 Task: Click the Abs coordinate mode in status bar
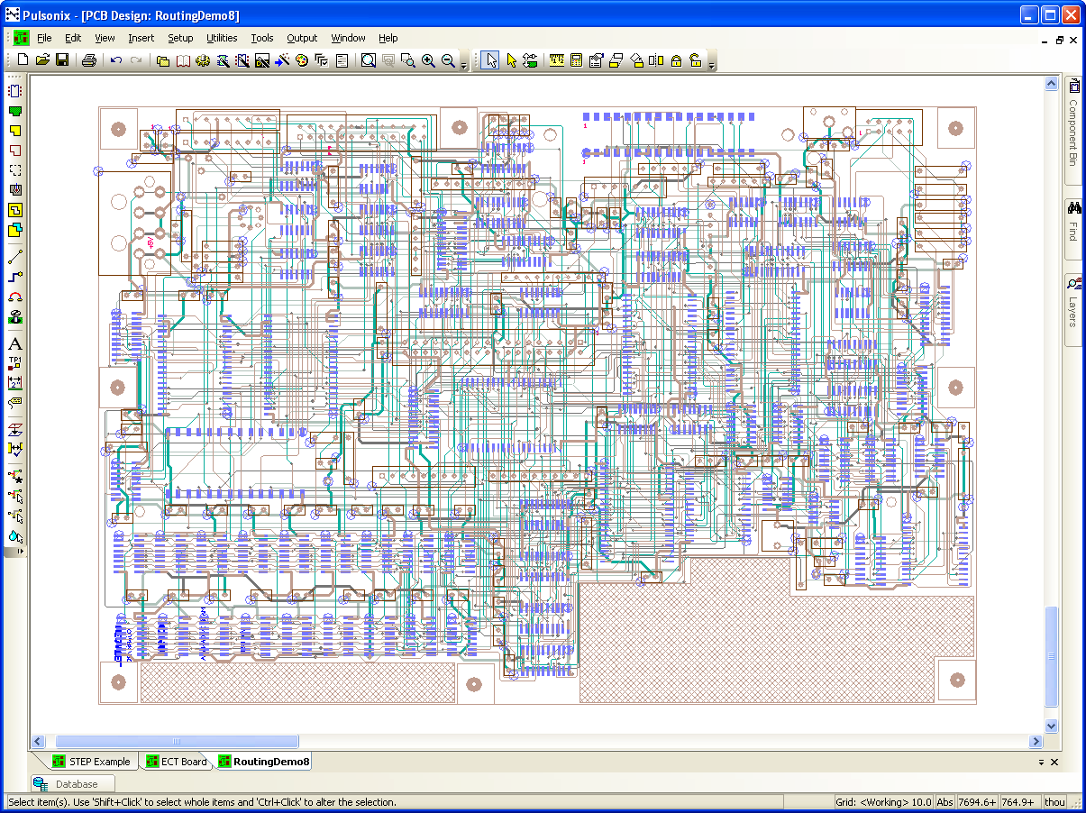tap(945, 802)
